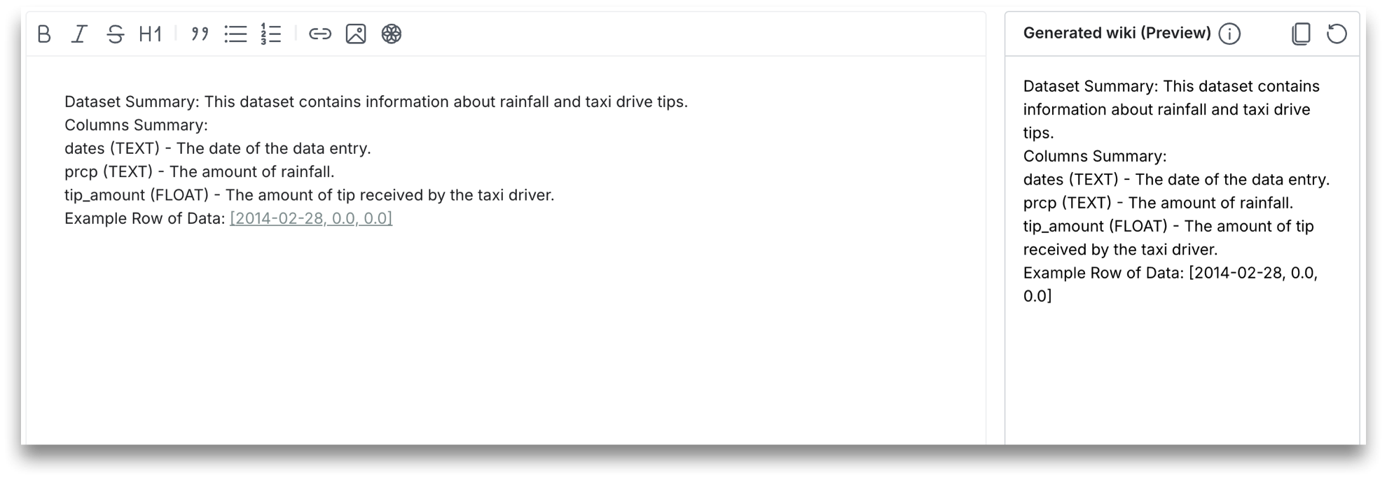1387x480 pixels.
Task: Open the underlined example row link in the editor
Action: click(311, 218)
